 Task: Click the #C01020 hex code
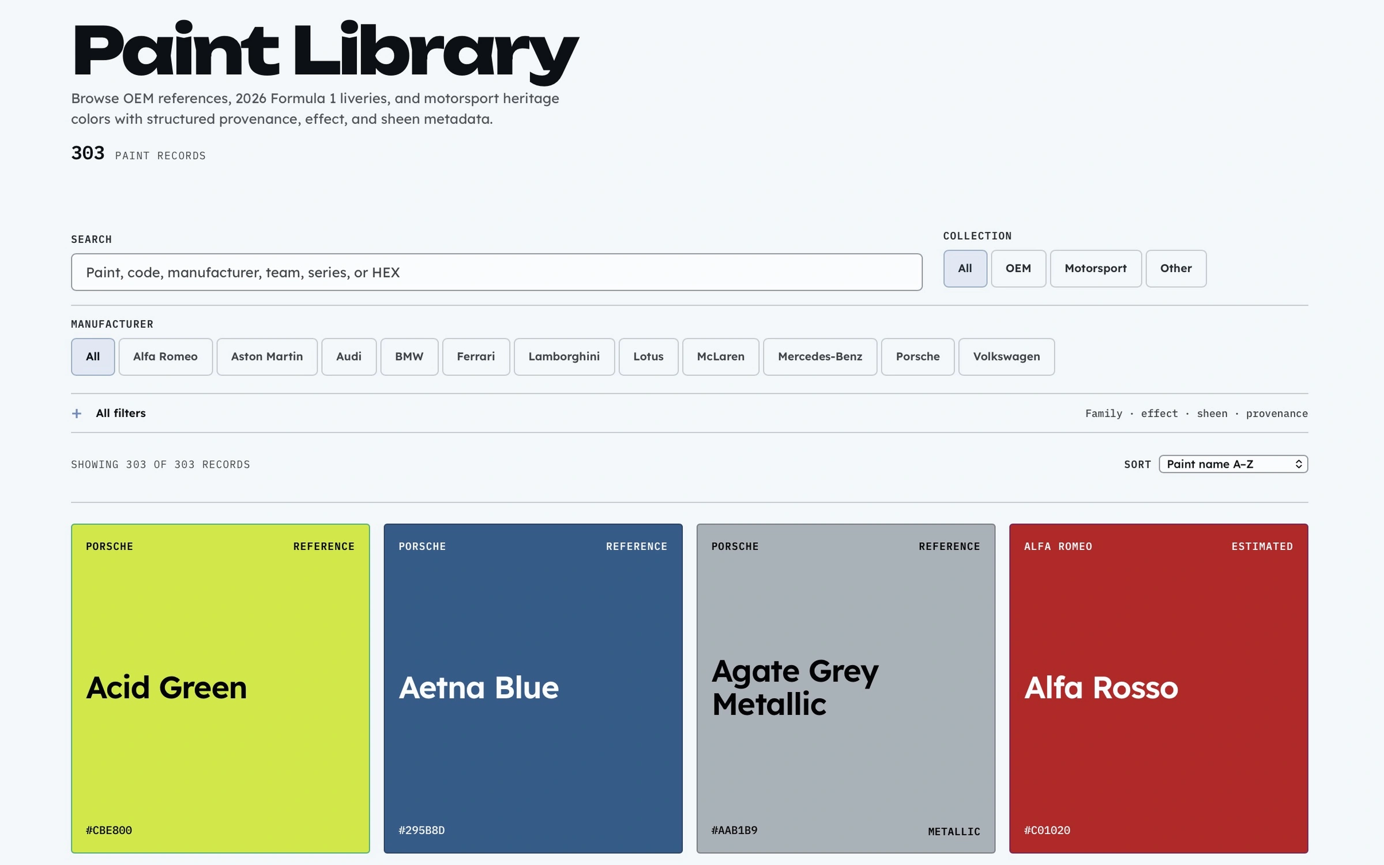(1047, 830)
